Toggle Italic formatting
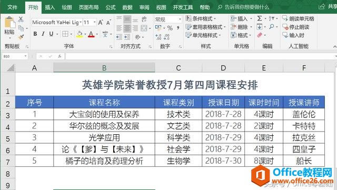The height and width of the screenshot is (190, 337). click(x=43, y=34)
